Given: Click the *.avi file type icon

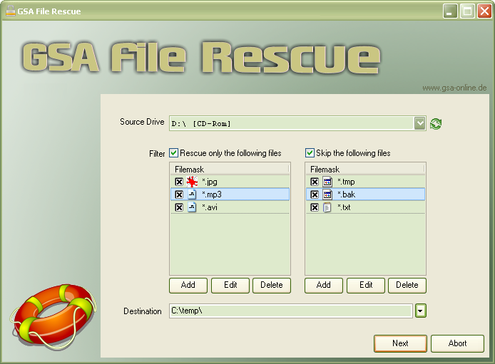Looking at the screenshot, I should click(x=192, y=207).
